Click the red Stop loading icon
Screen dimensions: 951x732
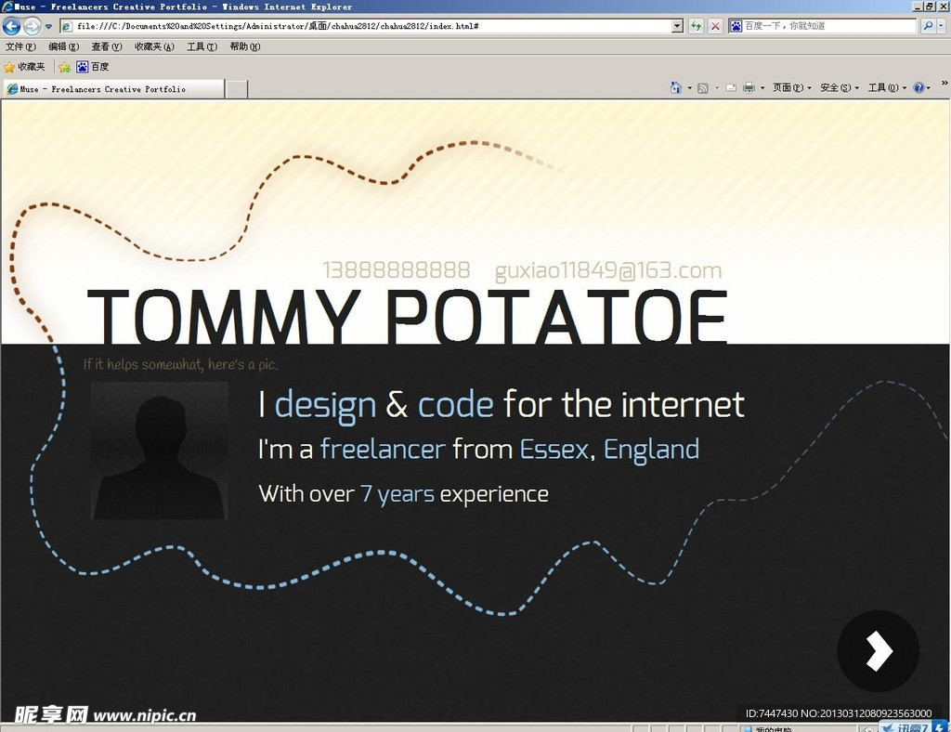716,26
